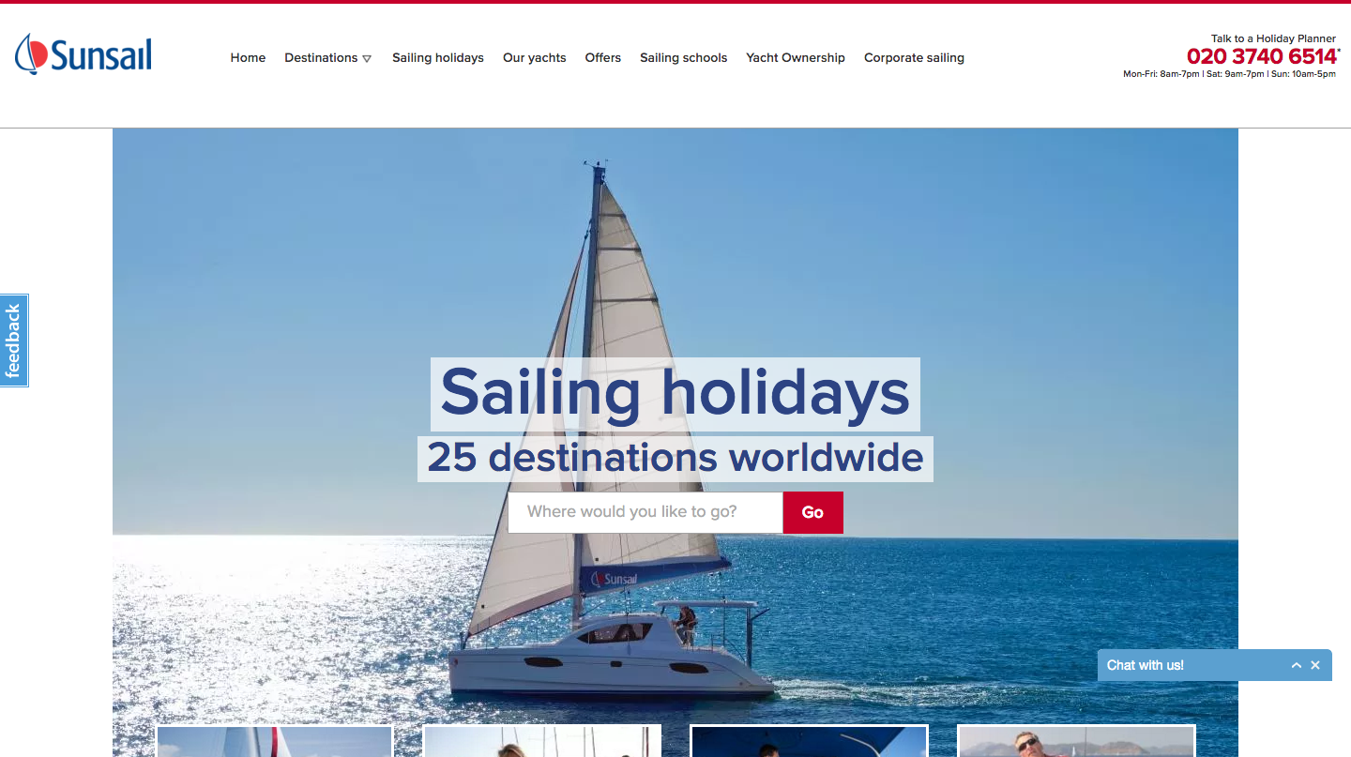Open the thumbnail showing man in sunglasses
The image size is (1351, 757).
[1076, 741]
